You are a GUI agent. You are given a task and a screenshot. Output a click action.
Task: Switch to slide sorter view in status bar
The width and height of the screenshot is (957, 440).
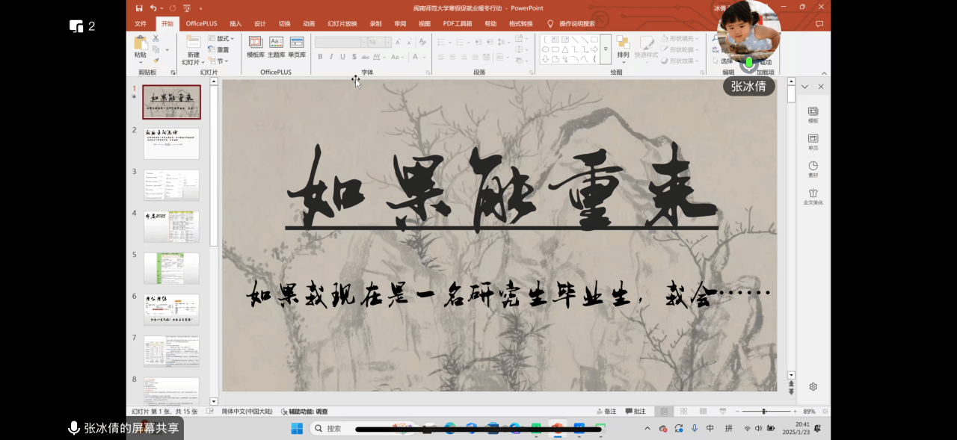pos(683,412)
